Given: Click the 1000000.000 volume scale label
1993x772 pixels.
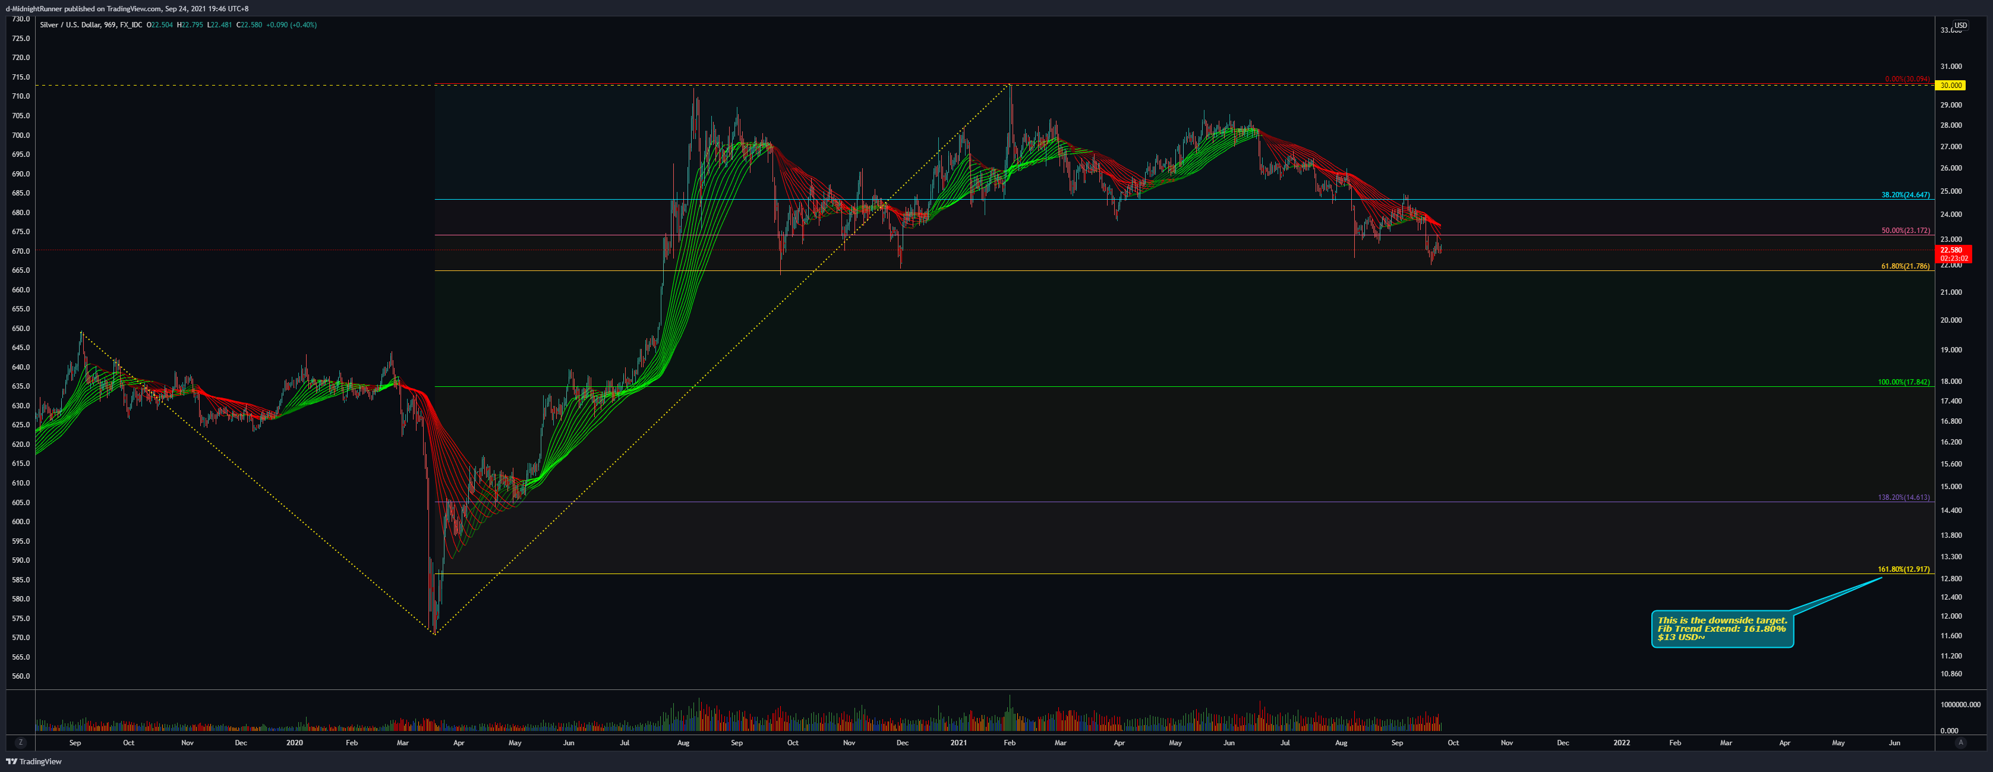Looking at the screenshot, I should click(1960, 705).
